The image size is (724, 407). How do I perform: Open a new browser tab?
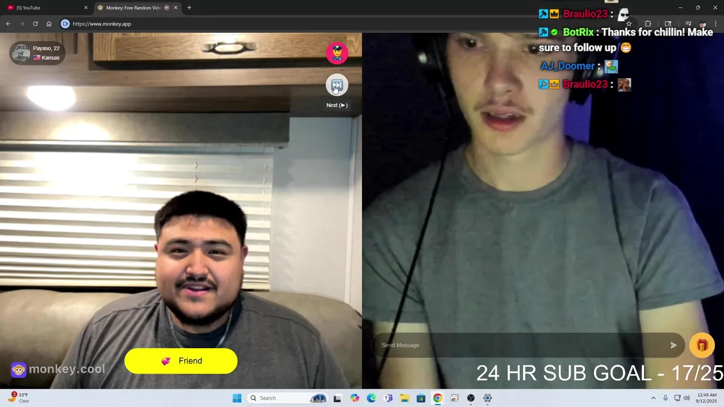[x=189, y=8]
